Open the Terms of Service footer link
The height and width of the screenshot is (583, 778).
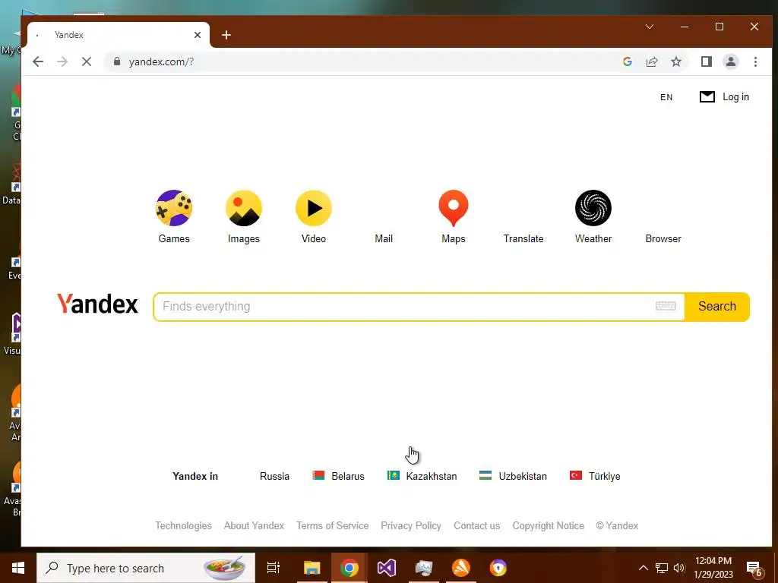333,525
